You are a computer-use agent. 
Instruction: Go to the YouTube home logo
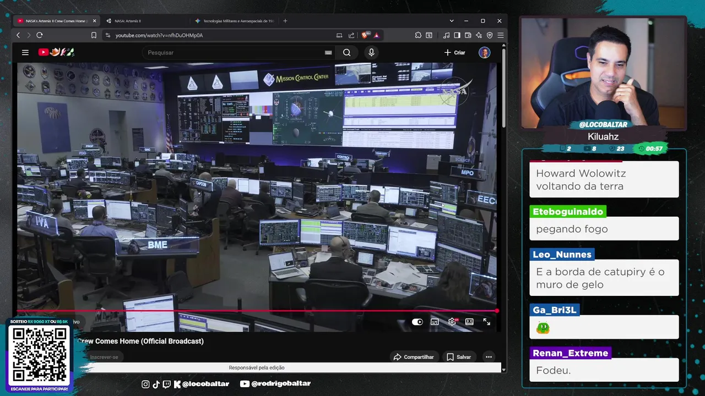click(x=56, y=52)
